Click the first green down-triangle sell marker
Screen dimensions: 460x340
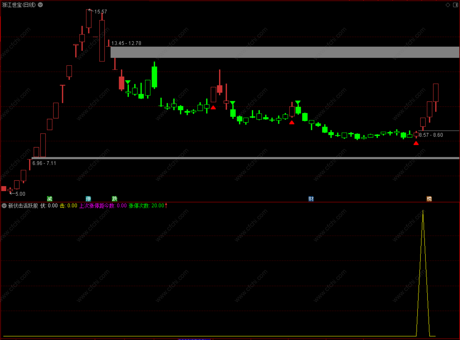(x=128, y=82)
